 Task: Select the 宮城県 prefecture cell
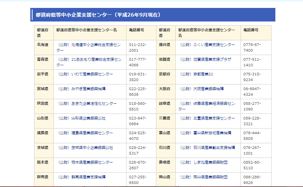[x=44, y=92]
